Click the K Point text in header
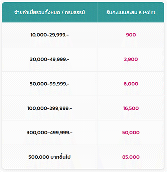 [147, 12]
